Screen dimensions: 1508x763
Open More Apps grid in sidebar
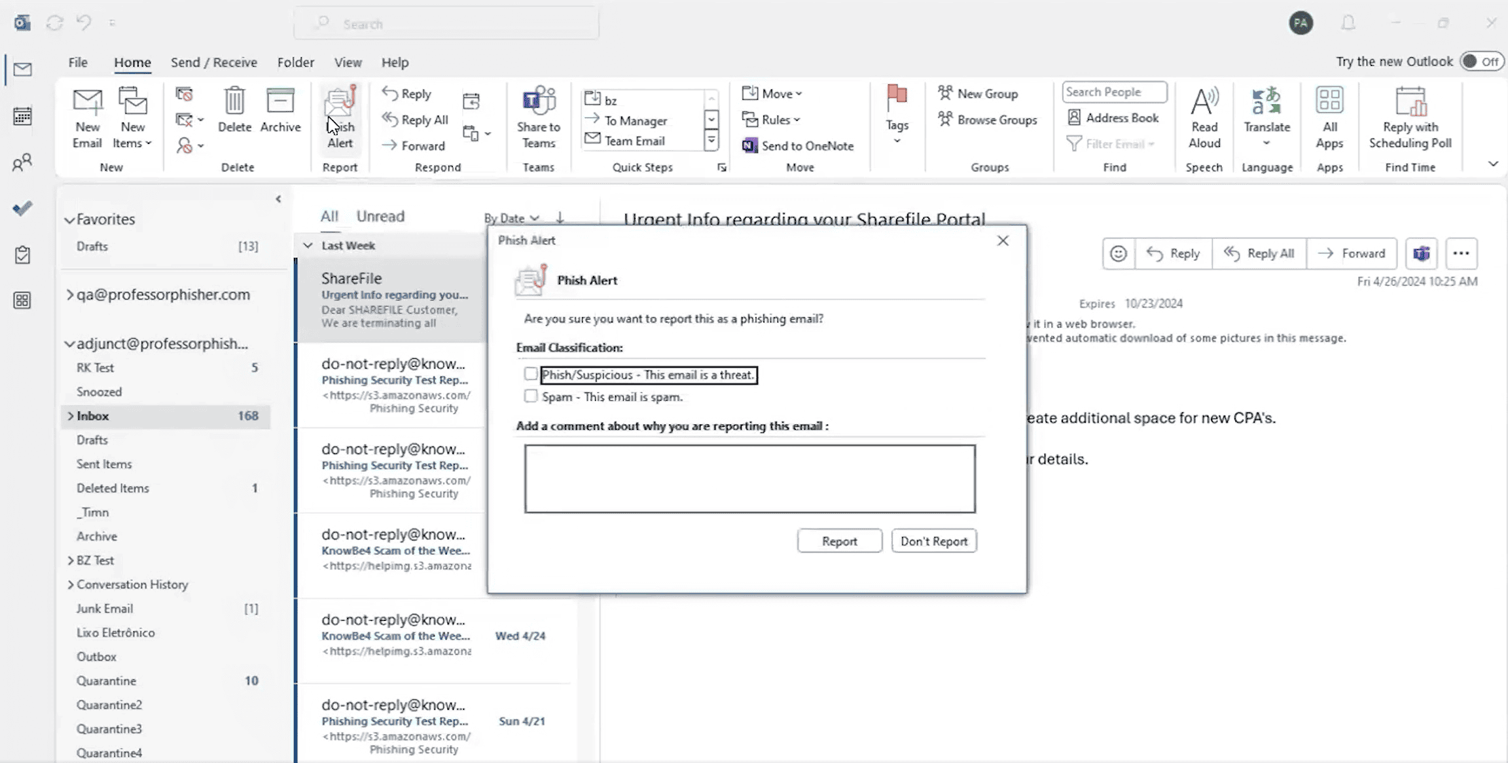coord(22,300)
